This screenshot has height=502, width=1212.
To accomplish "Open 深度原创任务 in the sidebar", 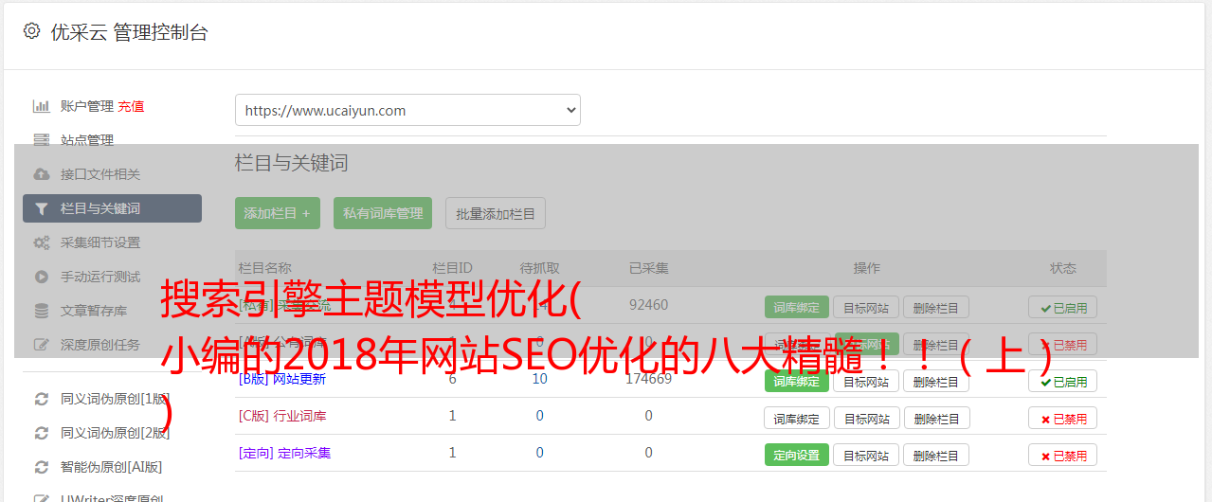I will pyautogui.click(x=100, y=345).
